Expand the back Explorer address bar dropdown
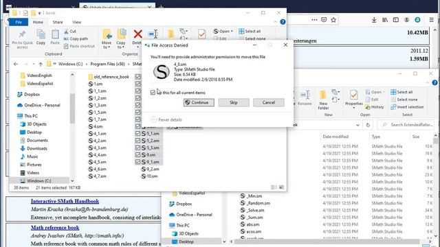The image size is (440, 247). tap(357, 125)
